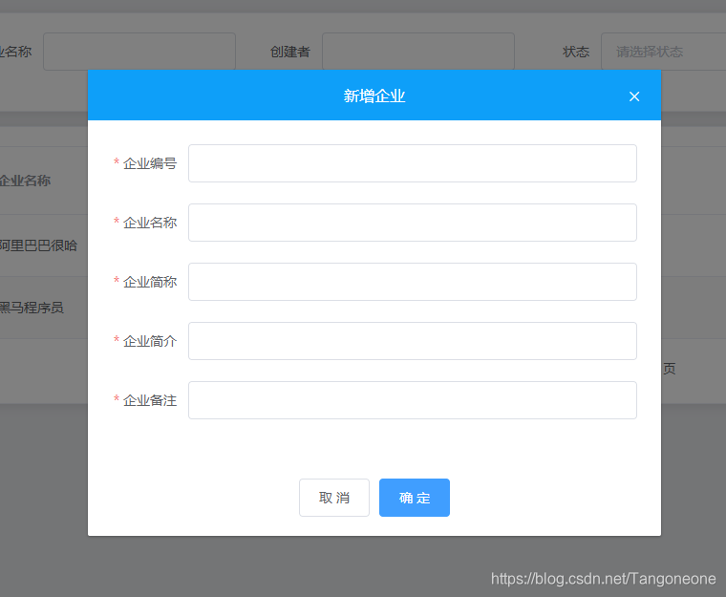This screenshot has height=597, width=726.
Task: Click the 新增企业 dialog title
Action: [x=374, y=96]
